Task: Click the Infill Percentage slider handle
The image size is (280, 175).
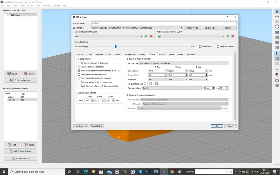Action: click(115, 46)
